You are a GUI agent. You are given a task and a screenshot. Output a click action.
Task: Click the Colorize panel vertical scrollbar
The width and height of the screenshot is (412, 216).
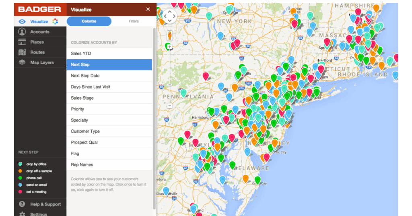coord(154,117)
